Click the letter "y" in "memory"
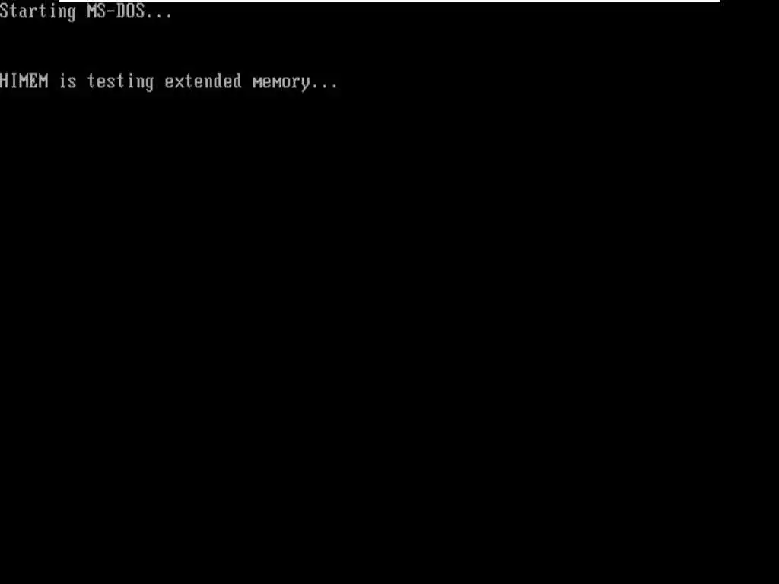779x584 pixels. (x=306, y=84)
